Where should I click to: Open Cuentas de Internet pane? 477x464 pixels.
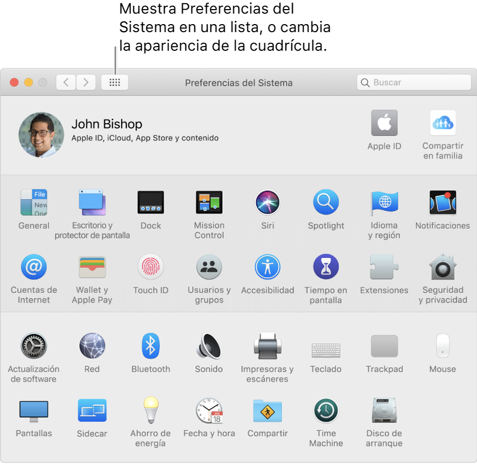pyautogui.click(x=34, y=267)
